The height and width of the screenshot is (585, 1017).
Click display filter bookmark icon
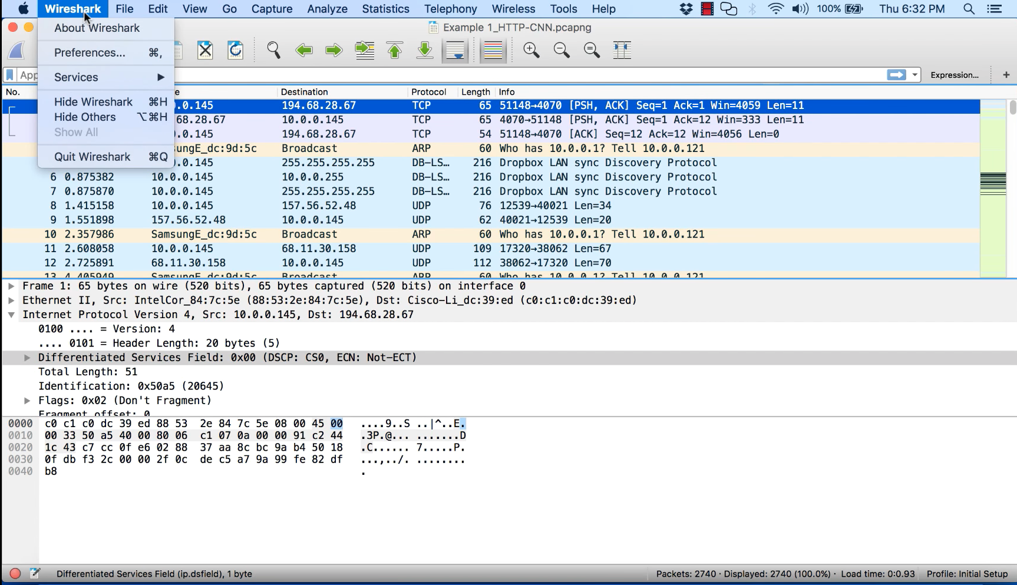(x=10, y=75)
